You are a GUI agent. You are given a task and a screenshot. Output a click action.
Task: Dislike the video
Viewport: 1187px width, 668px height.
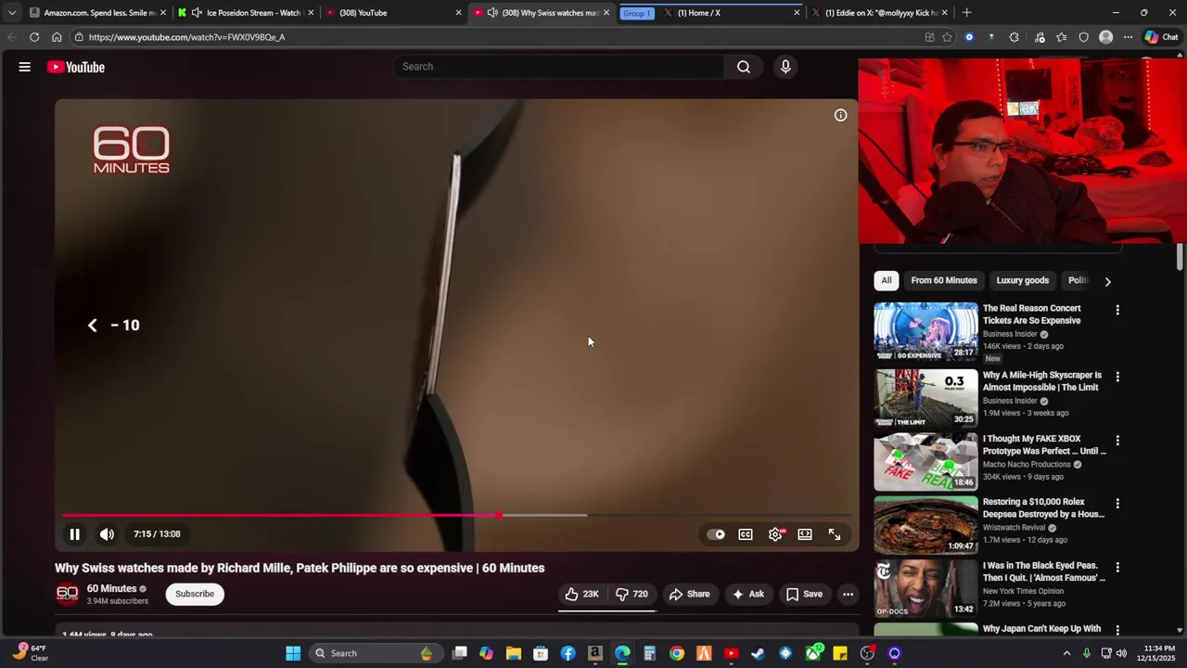click(632, 594)
